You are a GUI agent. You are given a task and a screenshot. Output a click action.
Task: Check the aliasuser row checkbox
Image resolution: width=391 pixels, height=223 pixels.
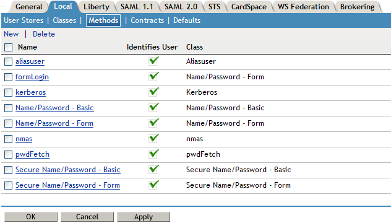8,61
